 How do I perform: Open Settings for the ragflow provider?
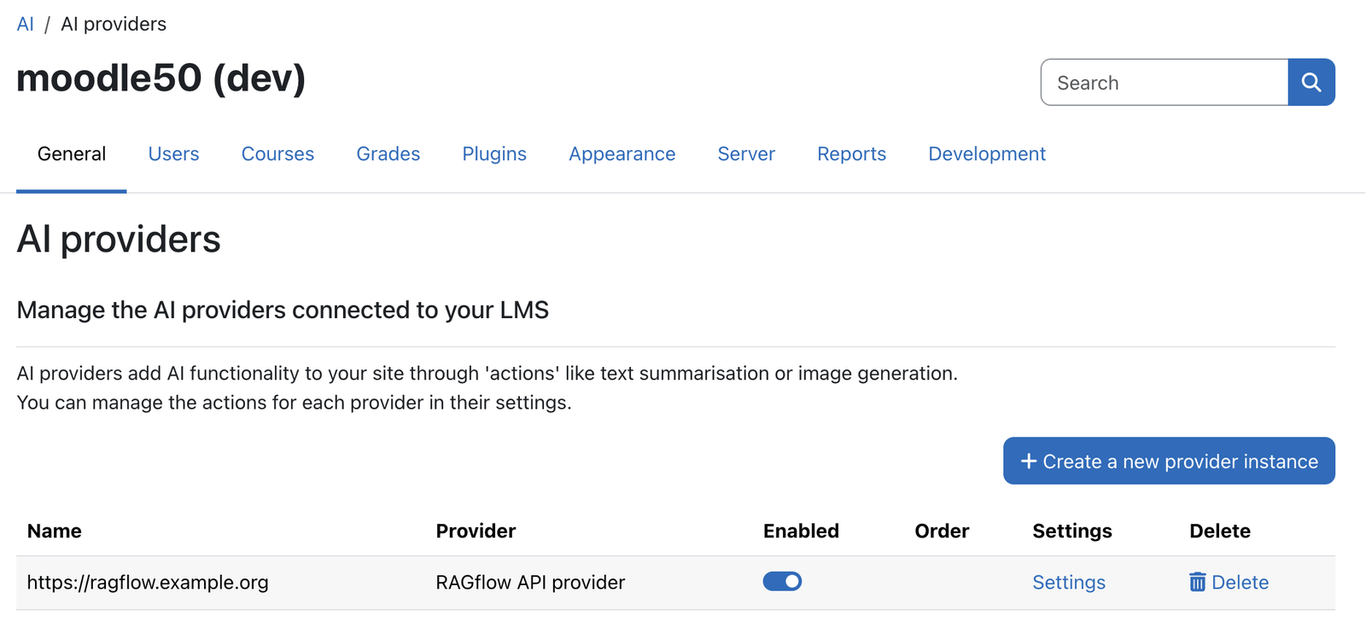tap(1069, 582)
